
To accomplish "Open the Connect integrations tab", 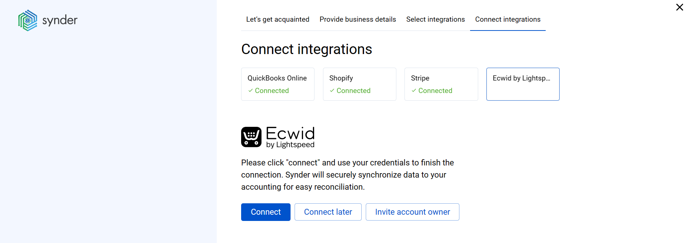I will tap(508, 19).
